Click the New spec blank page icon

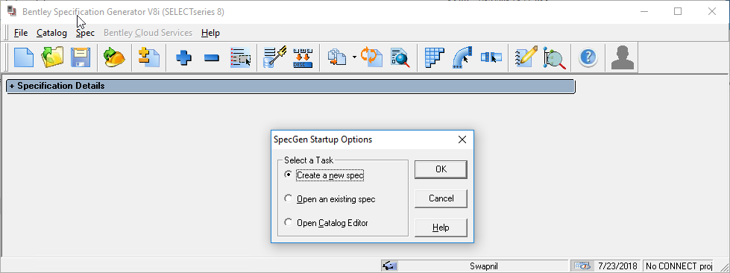24,57
